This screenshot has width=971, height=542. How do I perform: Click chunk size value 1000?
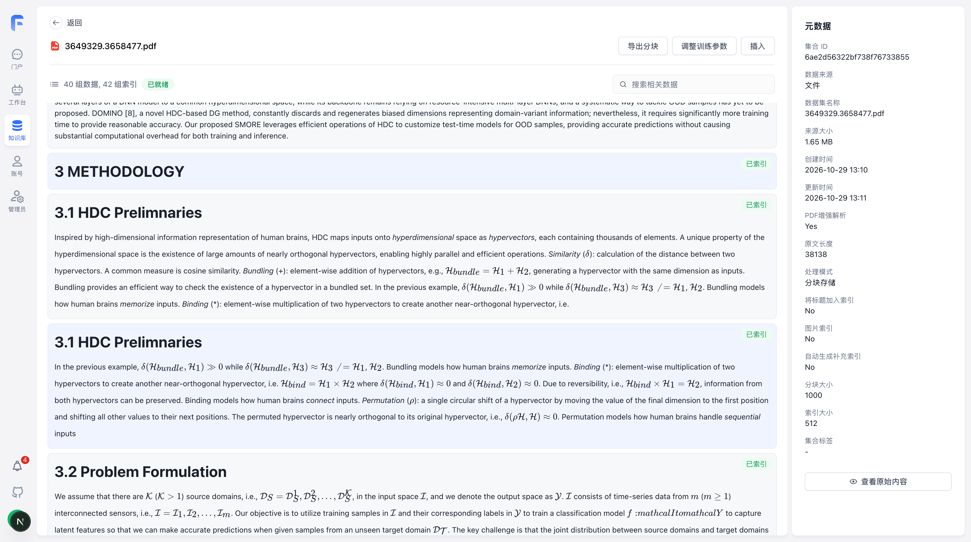[813, 396]
